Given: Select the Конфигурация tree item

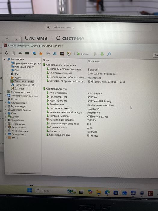Looking at the screenshot, I should (18, 131).
